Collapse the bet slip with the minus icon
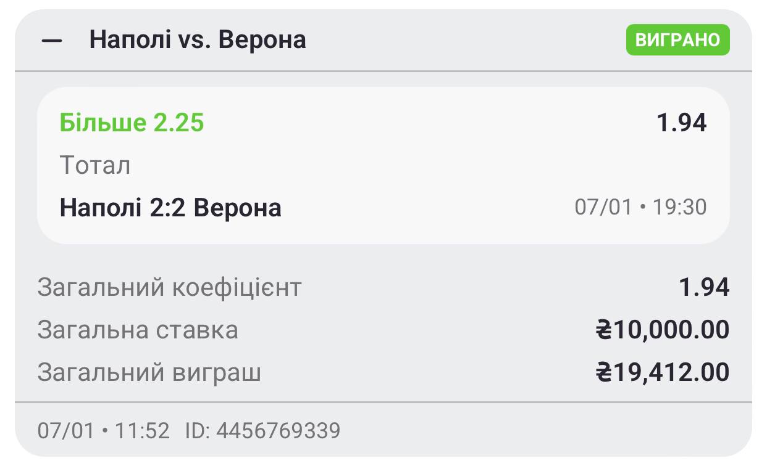Image resolution: width=767 pixels, height=466 pixels. pos(52,41)
